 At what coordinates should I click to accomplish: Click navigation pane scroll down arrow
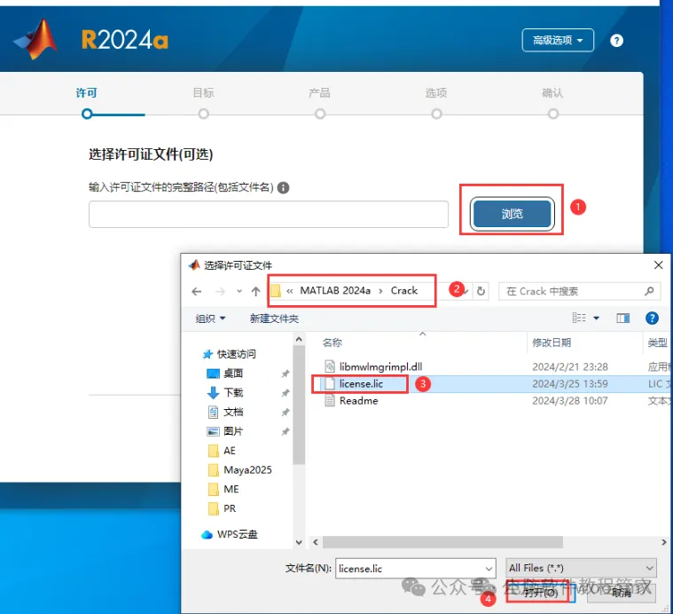(299, 542)
